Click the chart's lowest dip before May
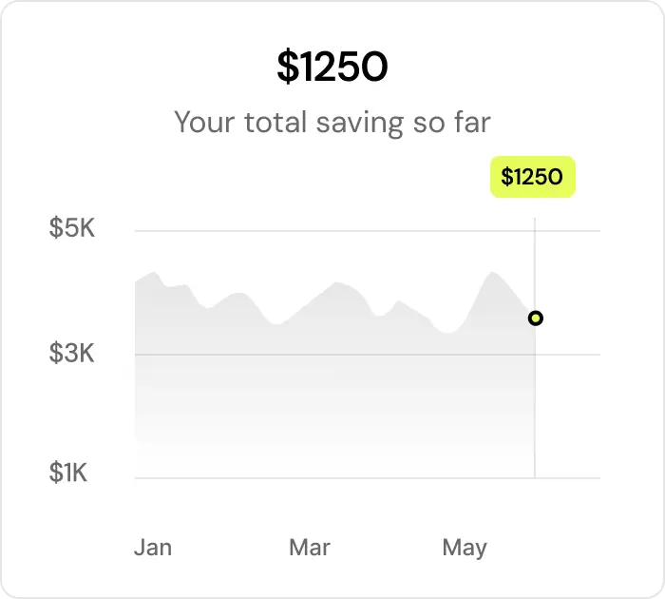This screenshot has height=599, width=665. tap(450, 333)
